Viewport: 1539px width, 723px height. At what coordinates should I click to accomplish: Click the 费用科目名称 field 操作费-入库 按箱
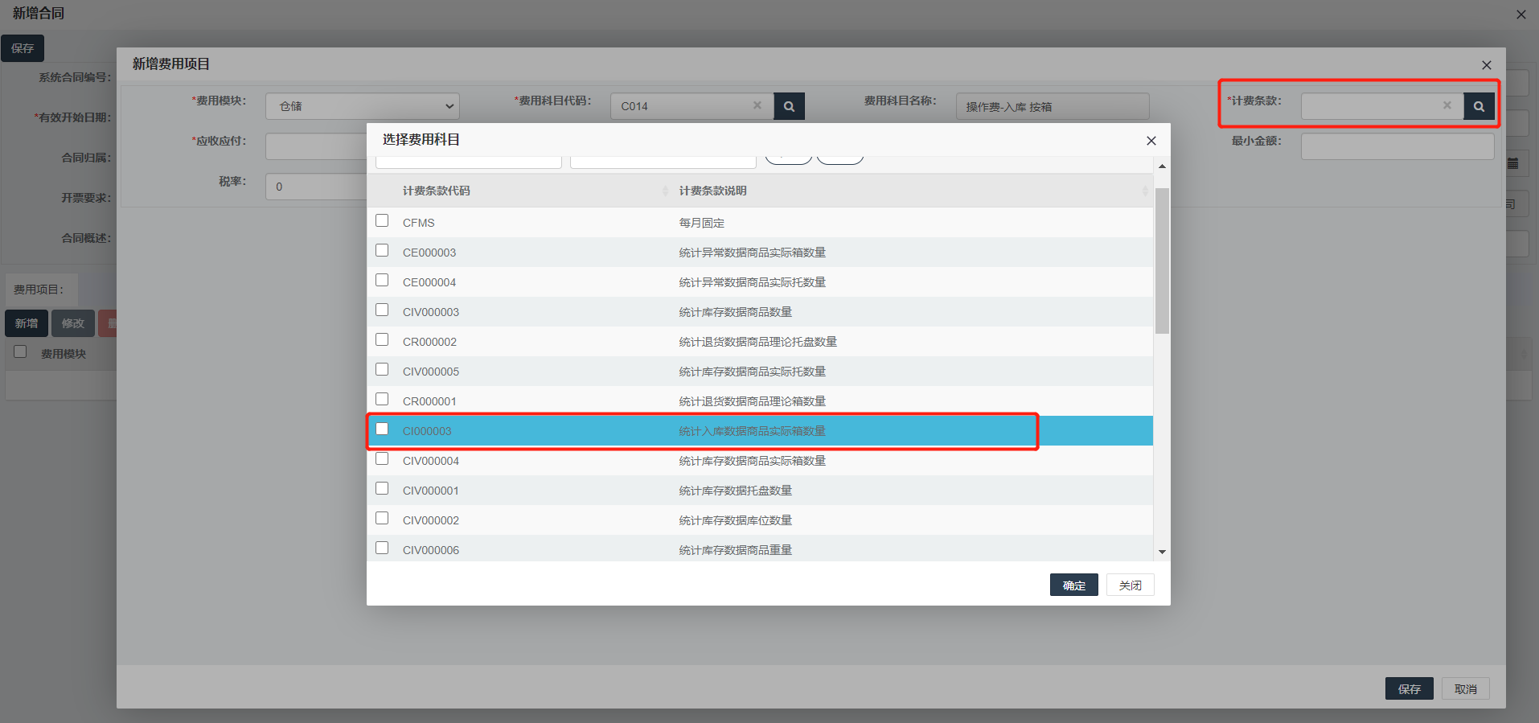point(1053,106)
